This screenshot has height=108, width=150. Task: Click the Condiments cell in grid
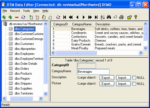tap(81, 33)
